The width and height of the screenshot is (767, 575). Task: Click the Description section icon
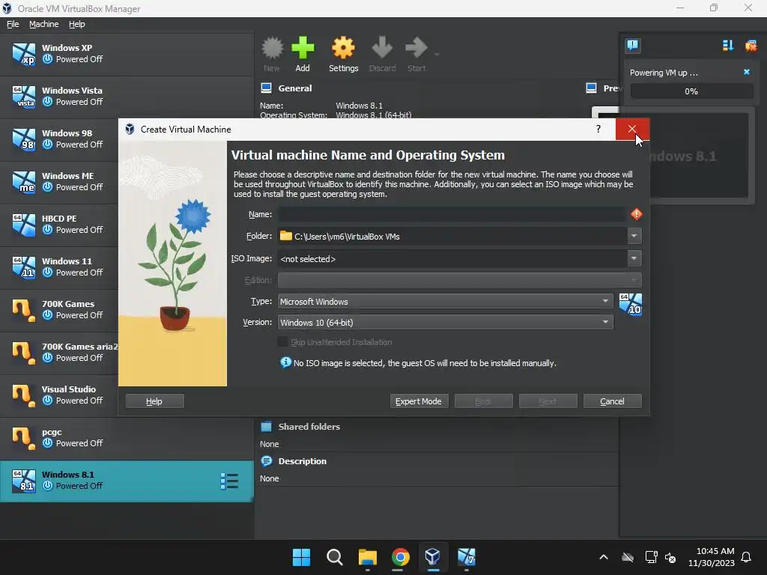click(266, 461)
